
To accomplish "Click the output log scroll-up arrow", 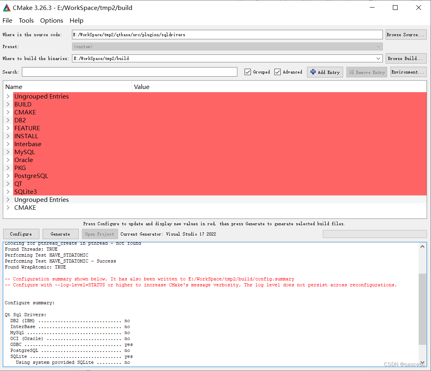I will click(x=423, y=247).
